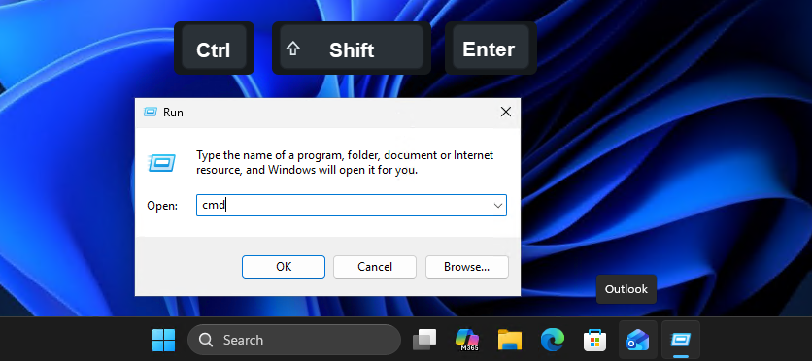Viewport: 812px width, 361px height.
Task: Click the 'Open:' label
Action: click(162, 206)
